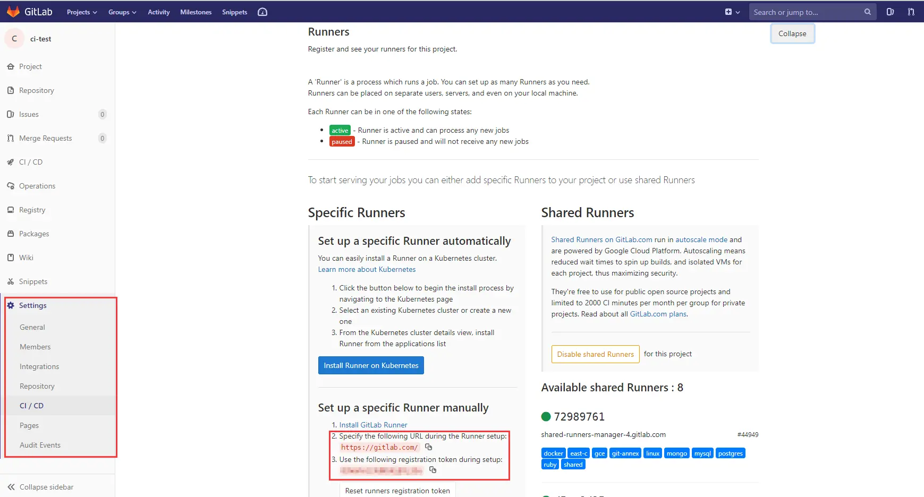Open merge requests icon in top navbar
The width and height of the screenshot is (924, 497).
(x=911, y=12)
